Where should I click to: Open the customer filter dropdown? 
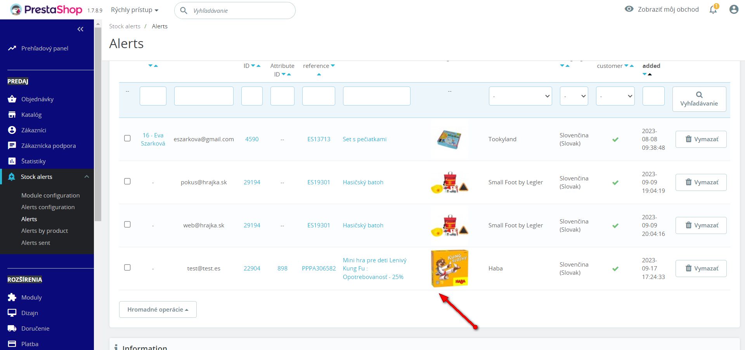click(615, 96)
